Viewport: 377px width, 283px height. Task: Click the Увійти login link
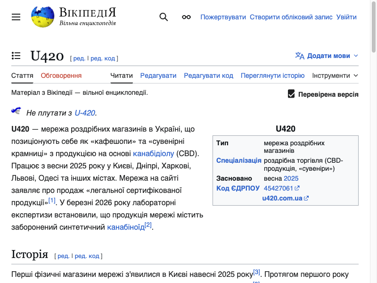346,17
